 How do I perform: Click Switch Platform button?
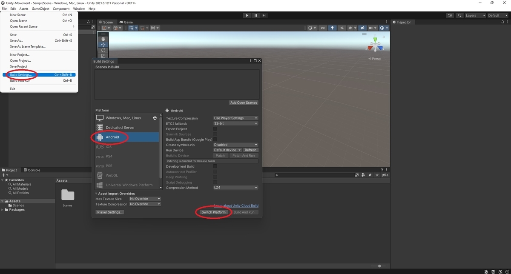(x=214, y=212)
